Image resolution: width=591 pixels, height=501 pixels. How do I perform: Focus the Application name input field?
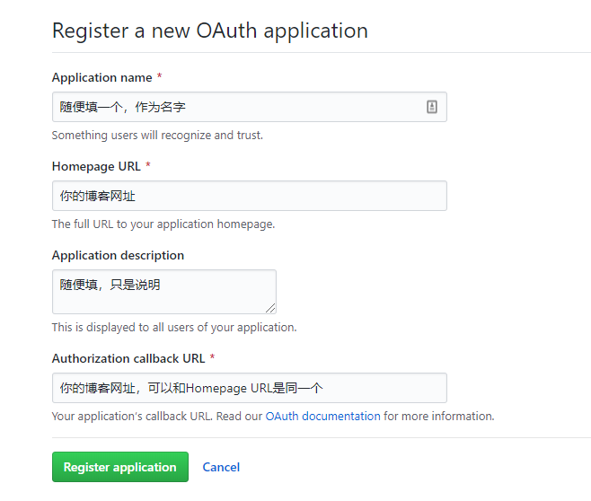click(x=250, y=107)
